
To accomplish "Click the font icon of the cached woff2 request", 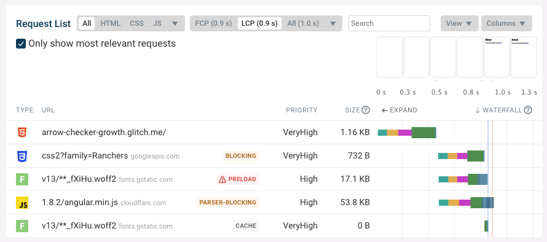I will tap(22, 226).
